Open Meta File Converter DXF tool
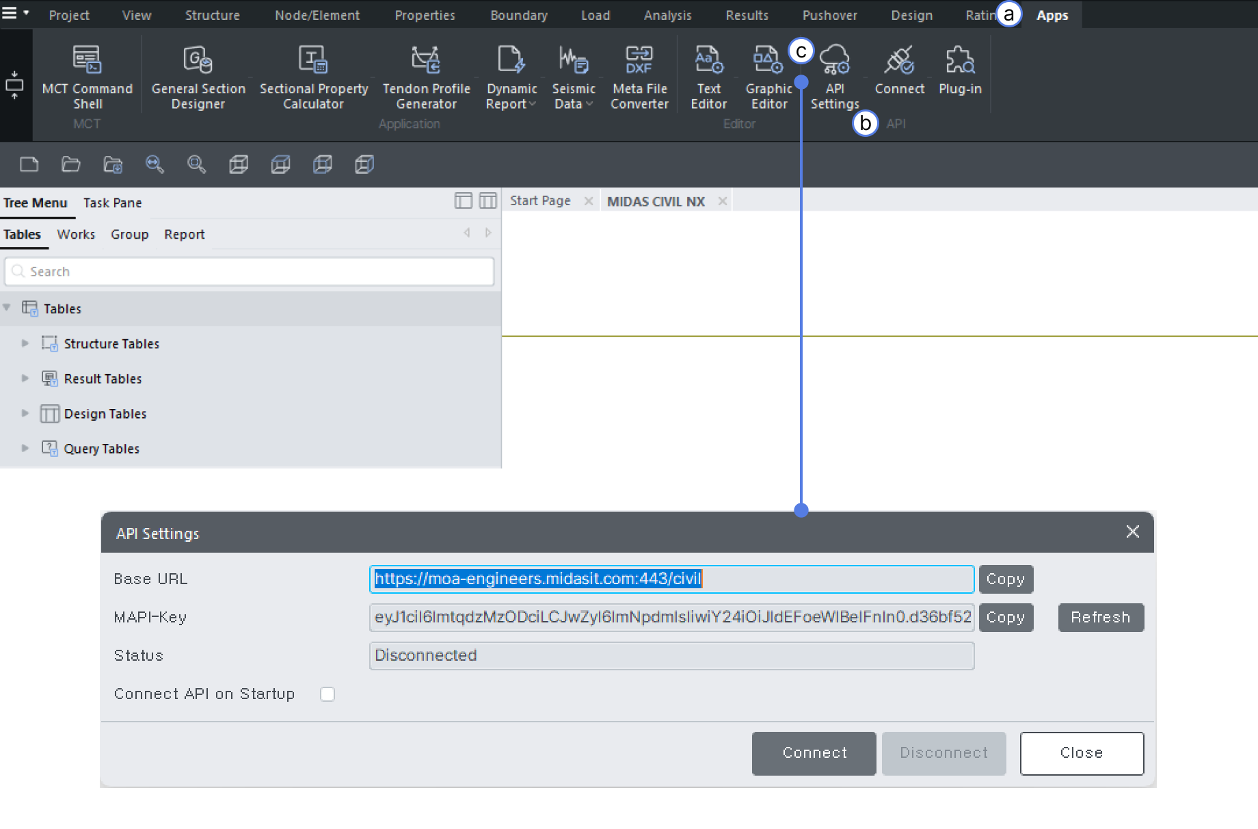 click(x=639, y=75)
